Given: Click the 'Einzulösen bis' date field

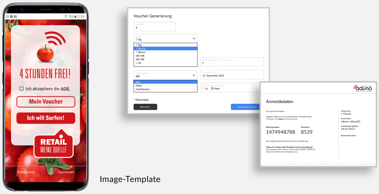Looking at the screenshot, I should [232, 75].
